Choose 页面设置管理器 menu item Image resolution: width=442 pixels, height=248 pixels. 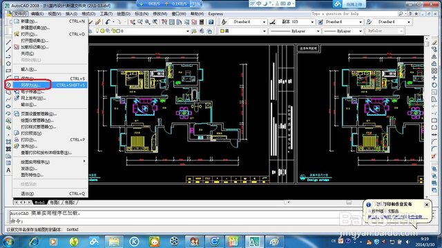tap(50, 114)
